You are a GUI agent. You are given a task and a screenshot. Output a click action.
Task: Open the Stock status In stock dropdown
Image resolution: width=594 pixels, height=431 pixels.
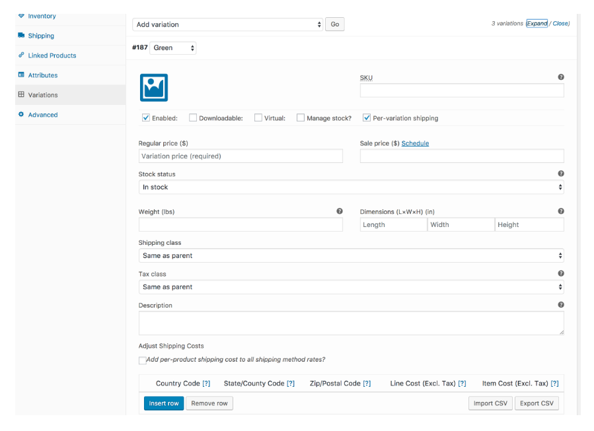[x=351, y=187]
